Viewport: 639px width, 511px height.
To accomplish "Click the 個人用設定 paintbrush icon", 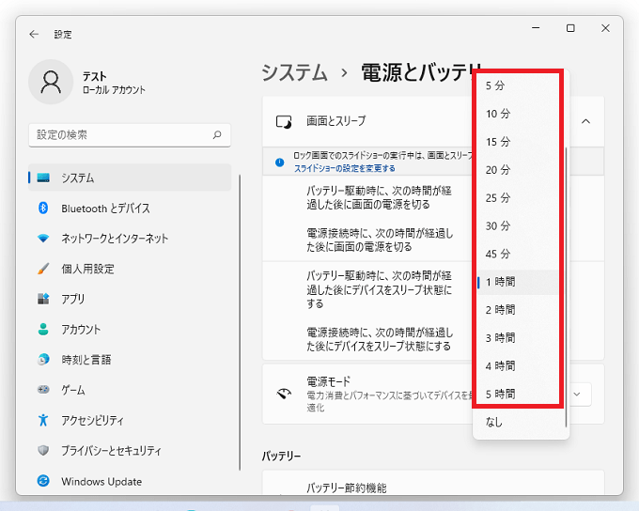I will point(43,269).
